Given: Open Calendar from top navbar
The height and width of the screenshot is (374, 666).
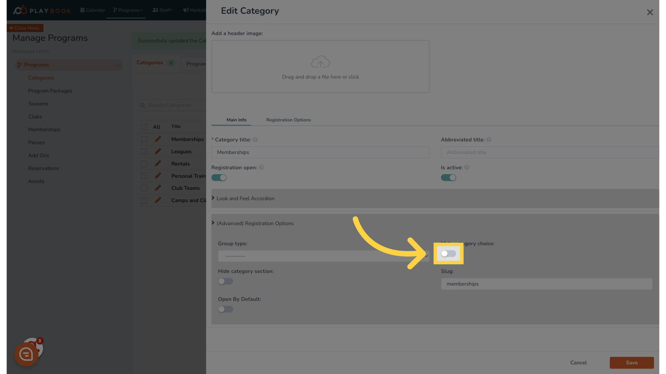Looking at the screenshot, I should point(93,10).
